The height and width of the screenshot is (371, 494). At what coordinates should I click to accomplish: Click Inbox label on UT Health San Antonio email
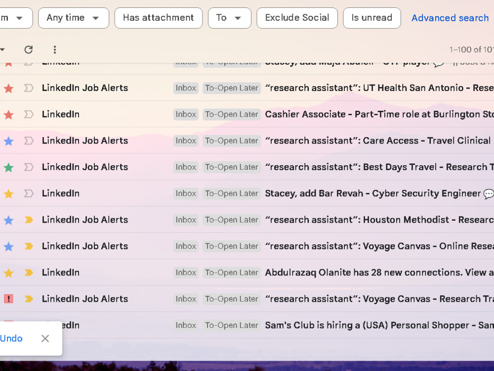pyautogui.click(x=186, y=88)
